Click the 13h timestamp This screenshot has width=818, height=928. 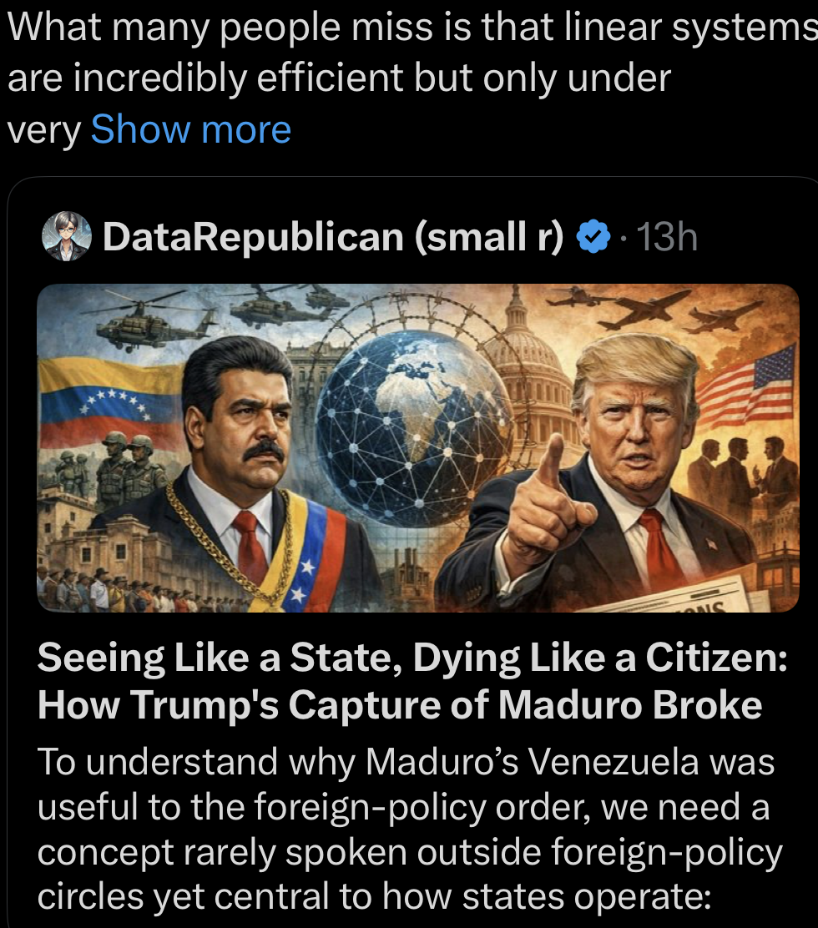[x=666, y=238]
